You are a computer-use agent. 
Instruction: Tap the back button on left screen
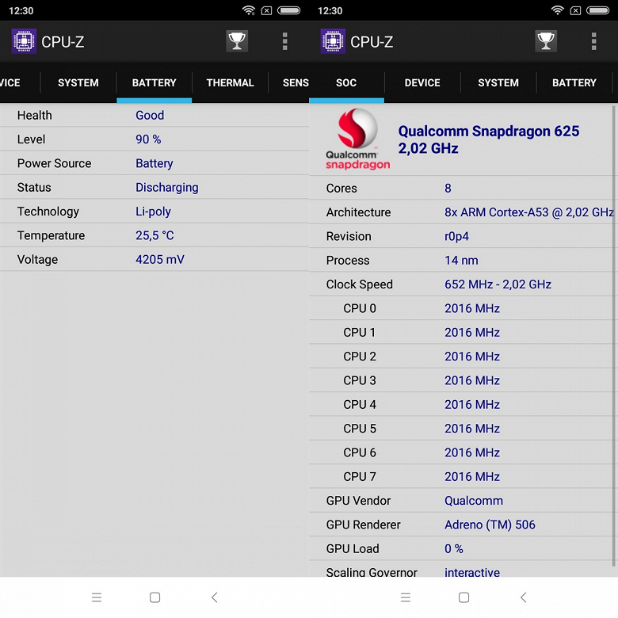215,597
